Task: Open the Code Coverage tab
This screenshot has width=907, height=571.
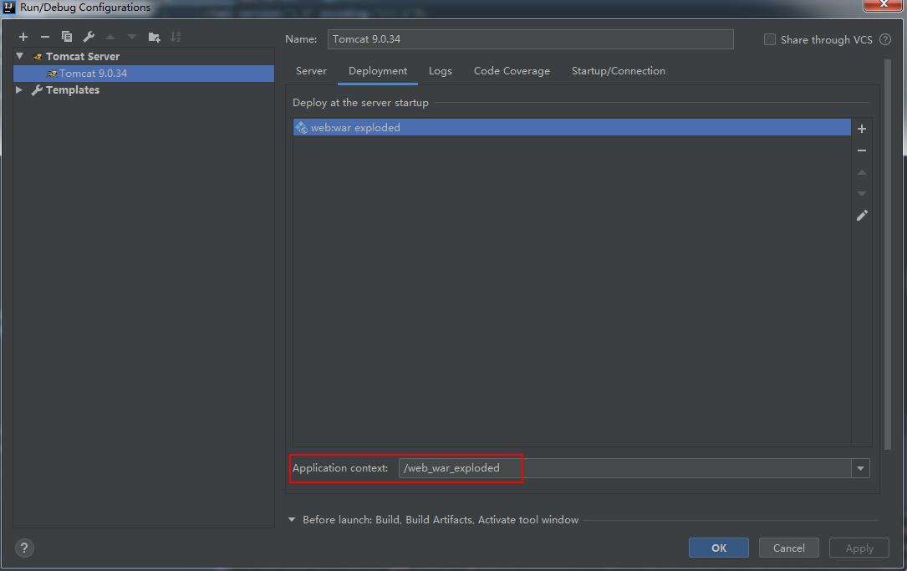Action: tap(512, 70)
